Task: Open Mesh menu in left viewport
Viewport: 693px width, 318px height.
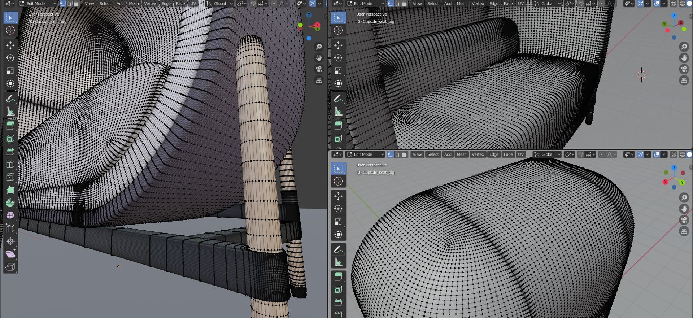Action: (x=134, y=4)
